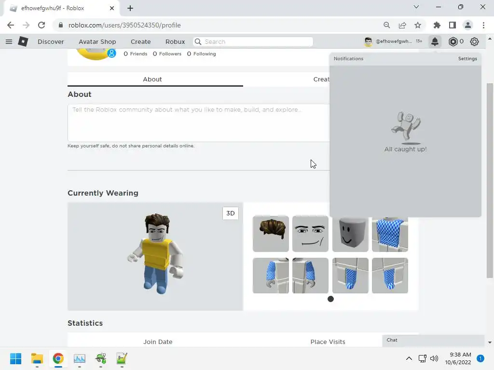The width and height of the screenshot is (494, 370).
Task: Click the page vertical scrollbar thumb
Action: tap(490, 181)
